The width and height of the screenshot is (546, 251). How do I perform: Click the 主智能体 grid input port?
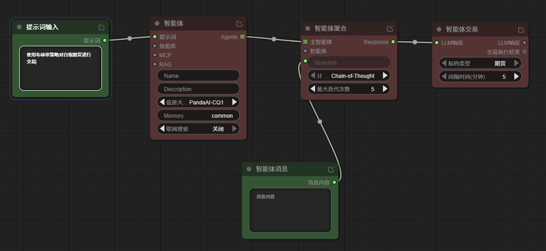305,42
